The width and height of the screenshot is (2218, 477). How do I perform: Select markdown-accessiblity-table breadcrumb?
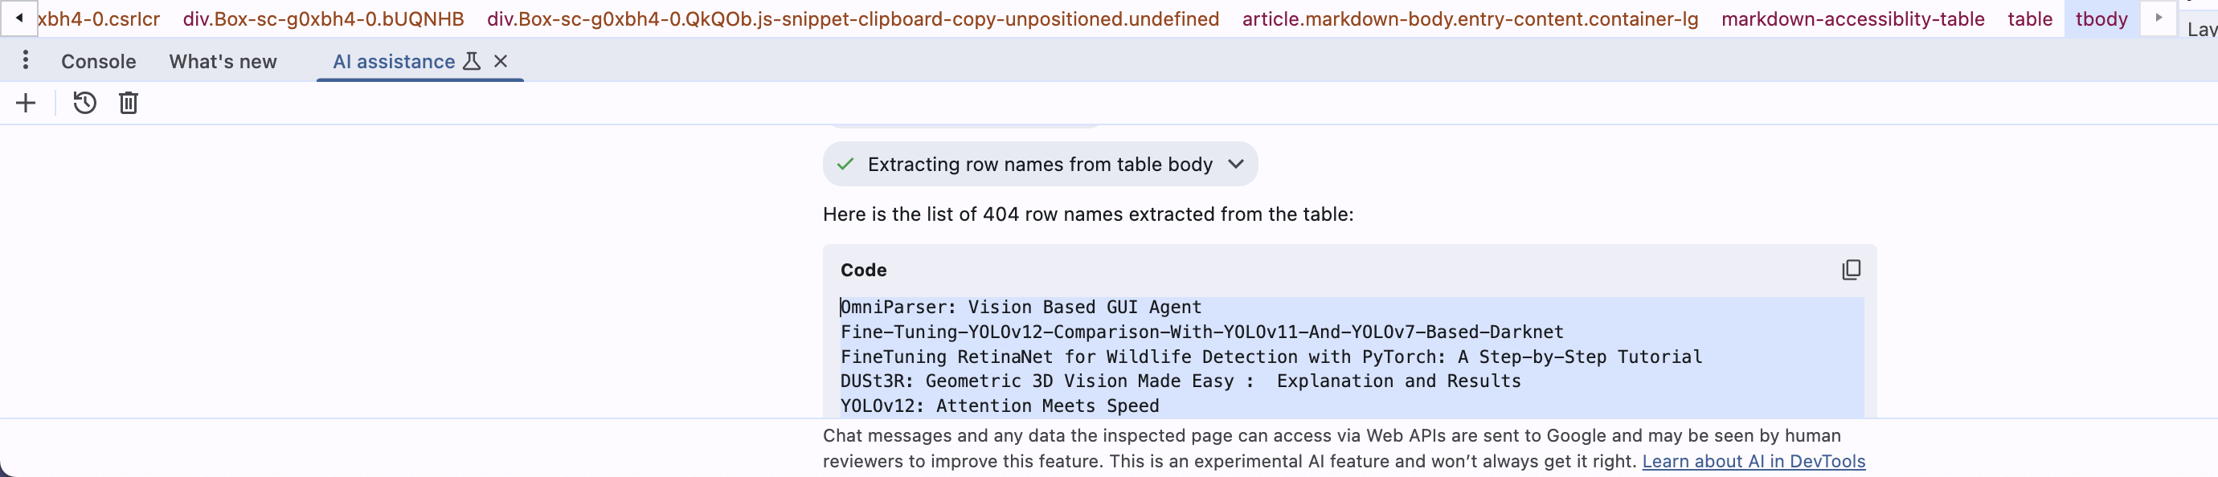[x=1853, y=19]
